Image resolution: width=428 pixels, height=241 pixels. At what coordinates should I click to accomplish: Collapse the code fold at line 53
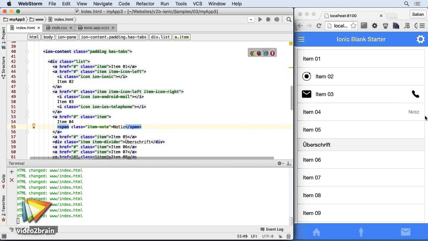(x=27, y=117)
